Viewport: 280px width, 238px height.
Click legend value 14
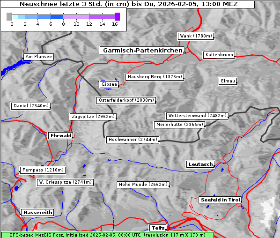(x=102, y=24)
